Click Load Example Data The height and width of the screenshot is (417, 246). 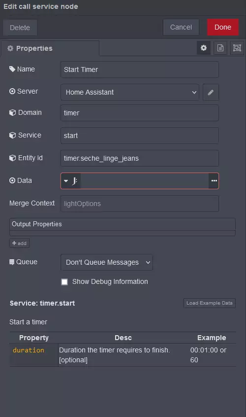coord(210,303)
